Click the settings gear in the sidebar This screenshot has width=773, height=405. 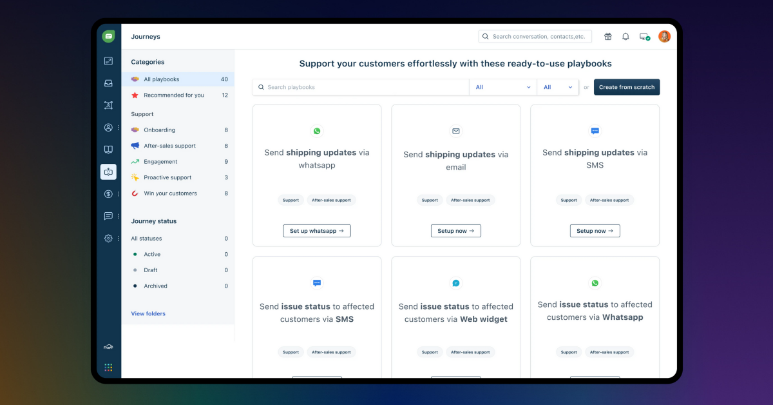pos(108,238)
